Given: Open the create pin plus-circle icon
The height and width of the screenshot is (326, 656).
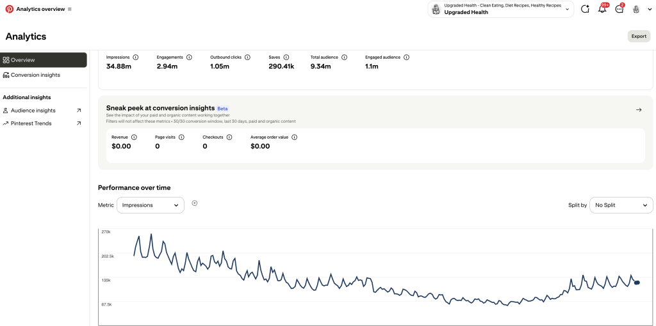Looking at the screenshot, I should [x=586, y=9].
